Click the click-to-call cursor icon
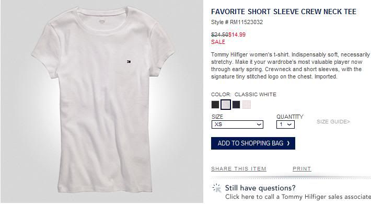The image size is (371, 204). [216, 188]
